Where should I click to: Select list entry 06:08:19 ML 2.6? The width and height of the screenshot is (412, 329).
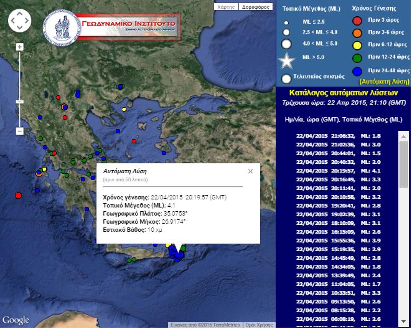[x=338, y=319]
